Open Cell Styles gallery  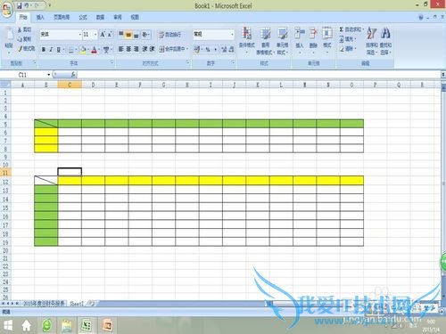click(283, 40)
